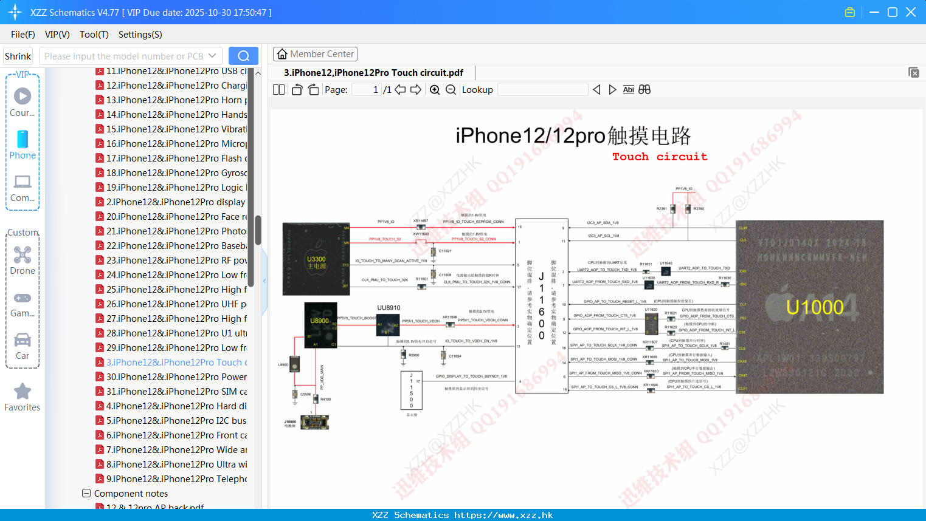This screenshot has width=926, height=521.
Task: Open the File(F) menu
Action: [x=23, y=35]
